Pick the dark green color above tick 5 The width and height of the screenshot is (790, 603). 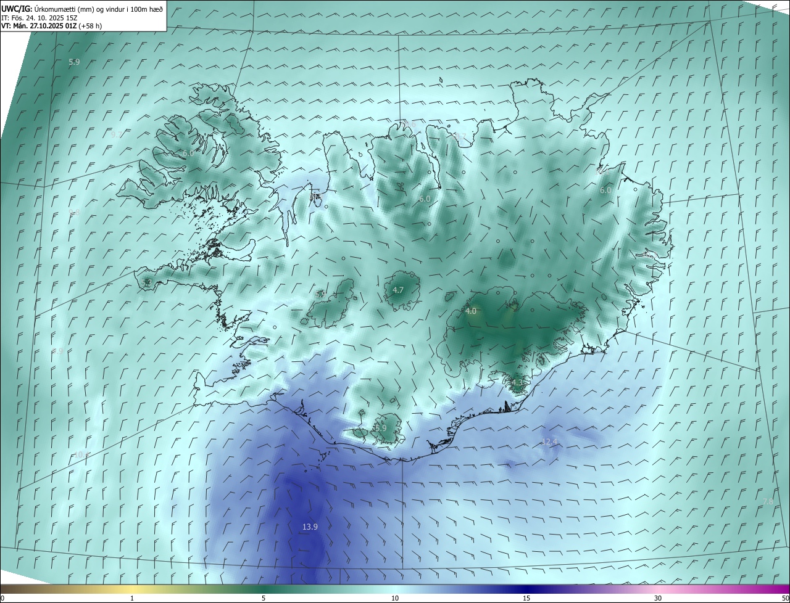[x=264, y=589]
